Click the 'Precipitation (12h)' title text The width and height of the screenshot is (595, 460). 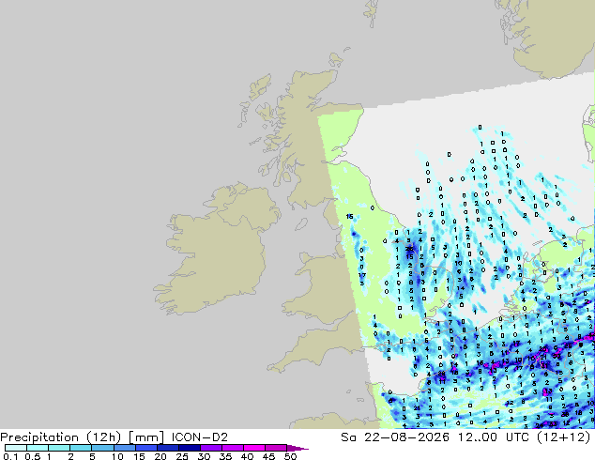pyautogui.click(x=61, y=437)
